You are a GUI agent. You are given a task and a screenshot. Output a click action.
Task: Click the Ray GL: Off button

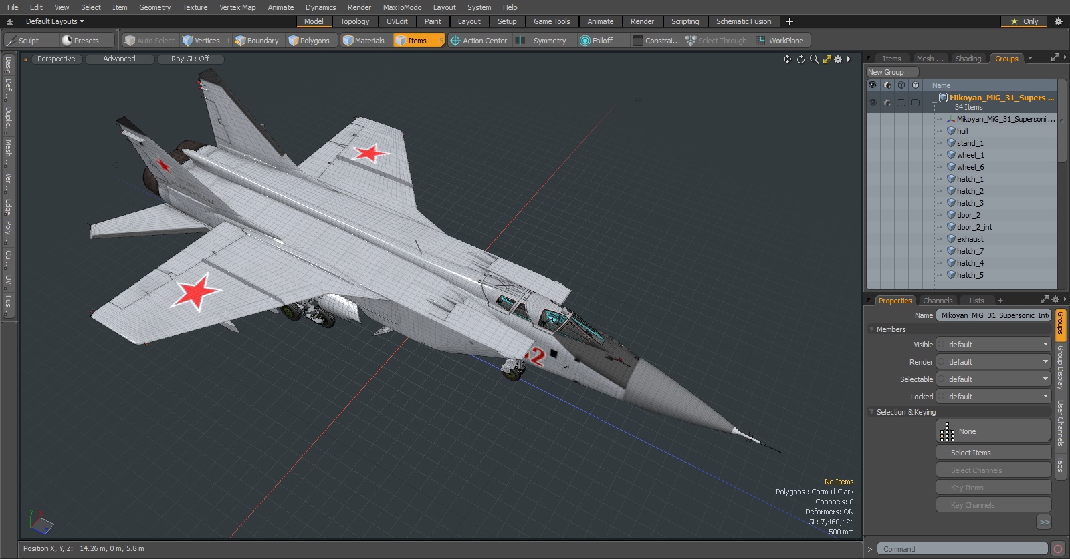pos(190,59)
